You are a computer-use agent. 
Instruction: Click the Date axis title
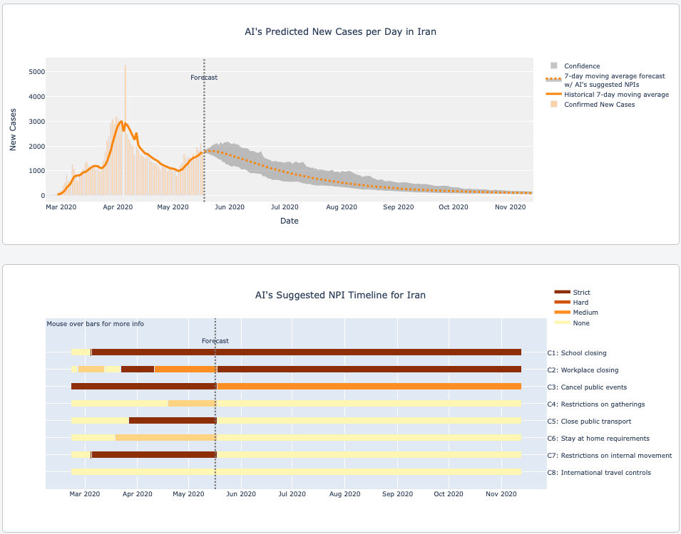coord(289,221)
